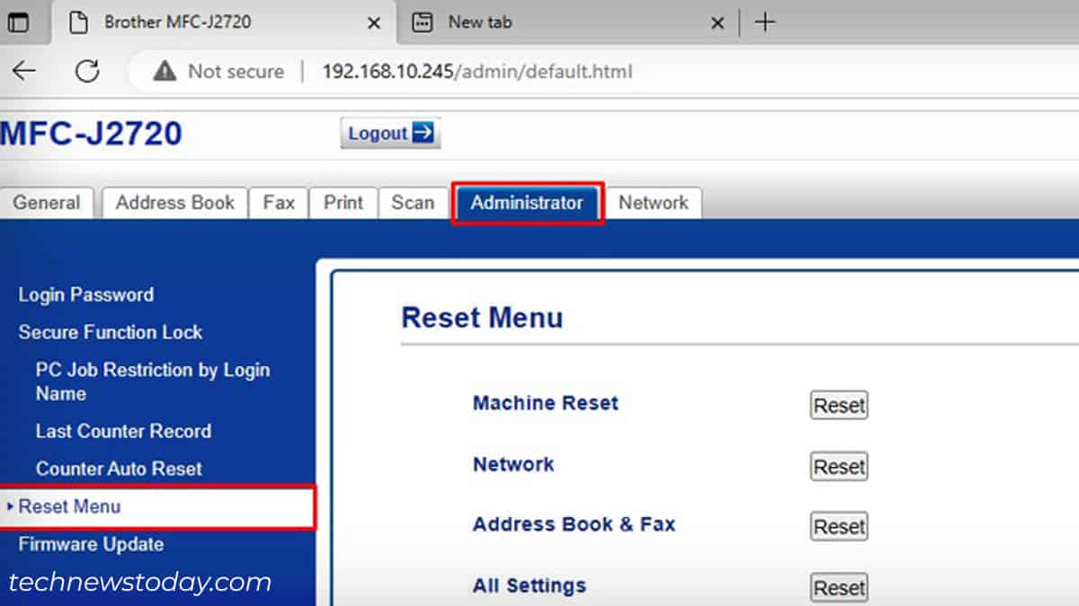Viewport: 1079px width, 606px height.
Task: Switch to the Fax tab
Action: click(279, 203)
